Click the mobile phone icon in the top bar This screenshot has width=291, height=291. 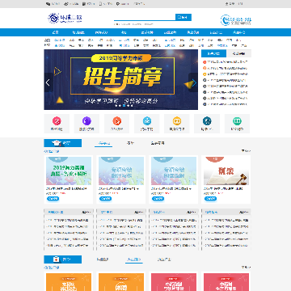point(101,4)
